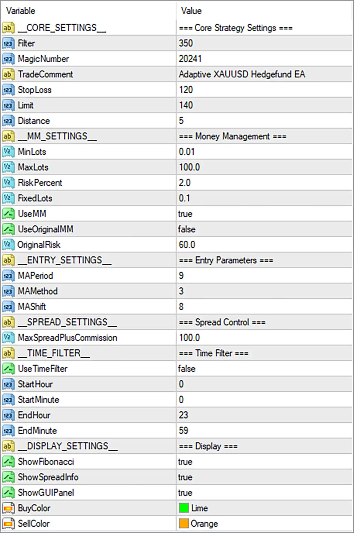Image resolution: width=354 pixels, height=533 pixels.
Task: Click the MaxLots value 100.0
Action: tap(189, 167)
